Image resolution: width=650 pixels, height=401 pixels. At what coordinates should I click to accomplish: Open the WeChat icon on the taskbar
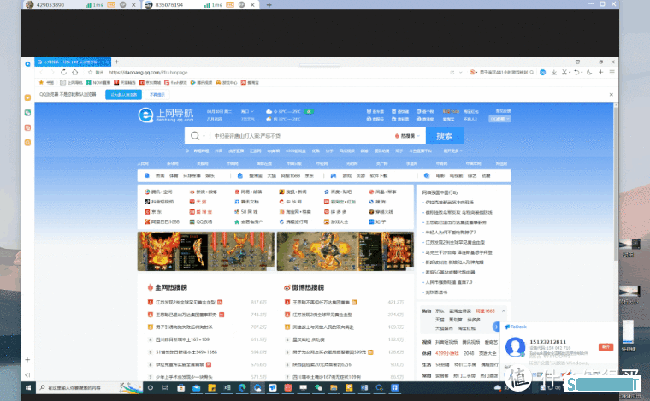[318, 387]
